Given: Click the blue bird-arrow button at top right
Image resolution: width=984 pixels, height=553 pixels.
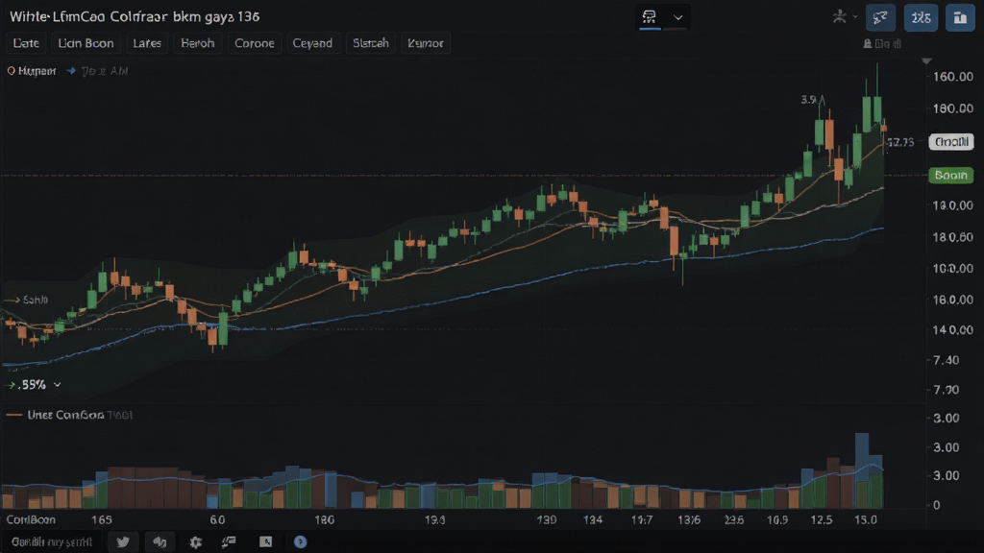Looking at the screenshot, I should tap(880, 17).
